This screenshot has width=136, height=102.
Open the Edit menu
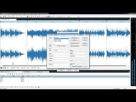coord(3,15)
